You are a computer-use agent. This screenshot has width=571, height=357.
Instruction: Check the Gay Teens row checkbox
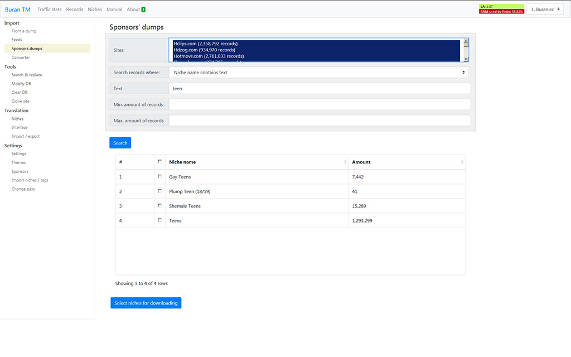tap(159, 176)
